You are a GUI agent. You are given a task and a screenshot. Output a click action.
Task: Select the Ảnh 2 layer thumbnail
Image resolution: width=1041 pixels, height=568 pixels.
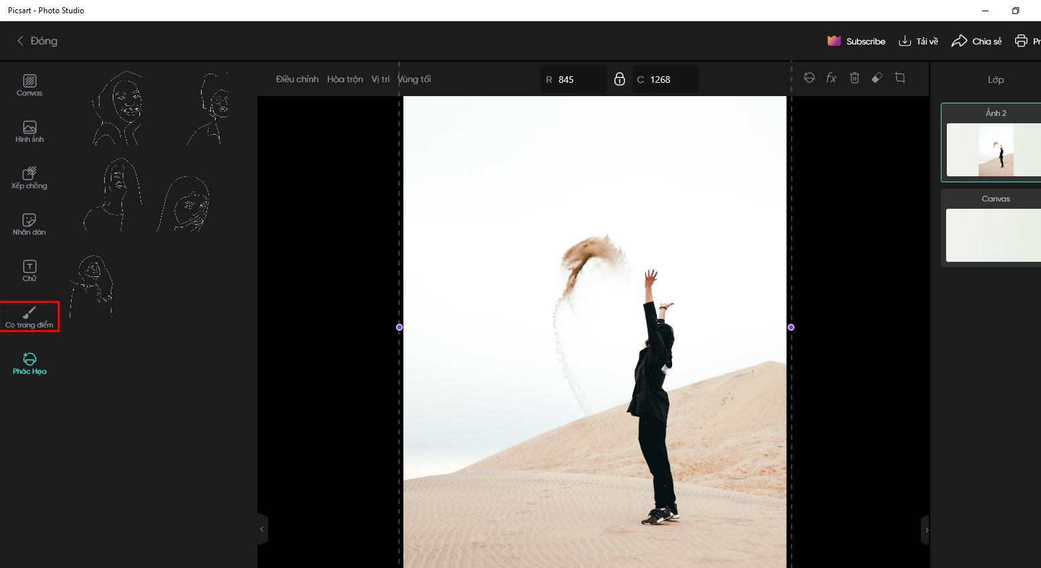(x=995, y=149)
